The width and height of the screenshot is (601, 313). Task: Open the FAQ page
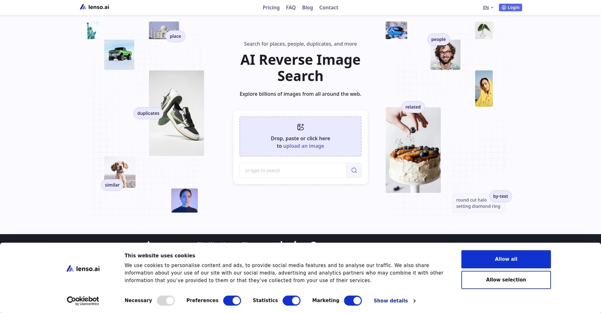click(x=291, y=8)
